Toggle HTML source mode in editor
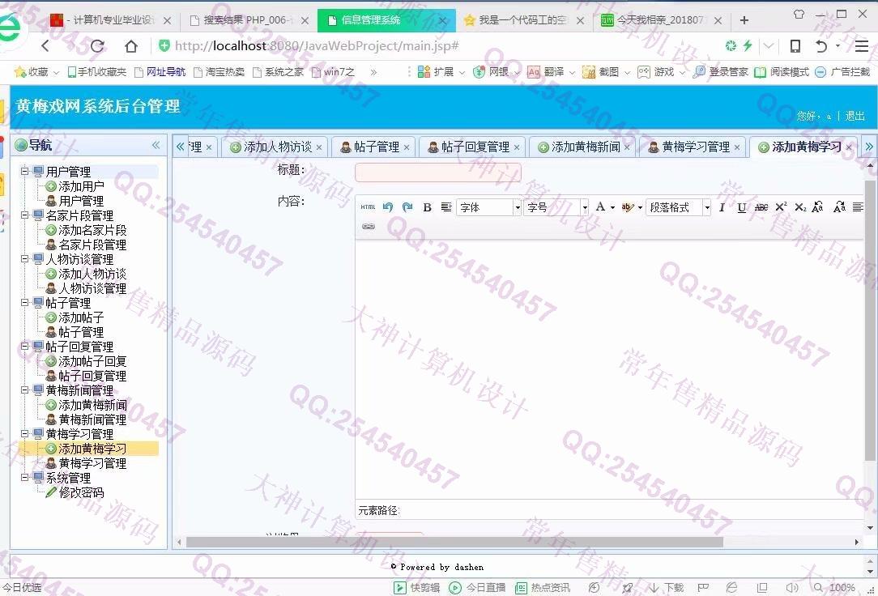Viewport: 878px width, 596px height. (x=368, y=207)
